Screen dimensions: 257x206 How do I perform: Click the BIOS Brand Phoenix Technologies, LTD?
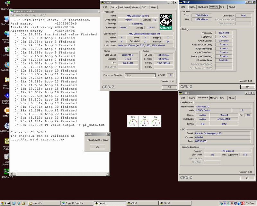pyautogui.click(x=222, y=133)
